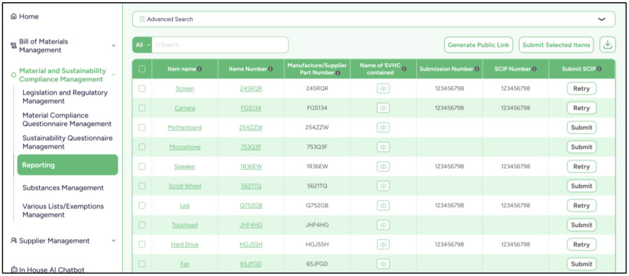Click the info icon next to Items Number
This screenshot has width=629, height=276.
pyautogui.click(x=270, y=69)
